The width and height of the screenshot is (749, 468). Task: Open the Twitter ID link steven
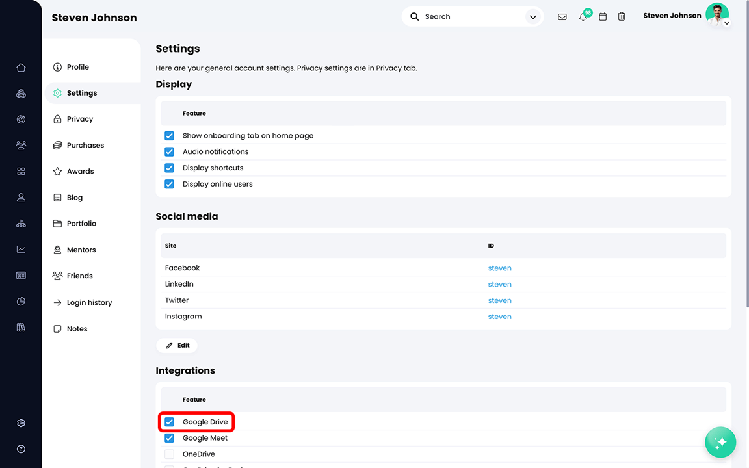(499, 300)
